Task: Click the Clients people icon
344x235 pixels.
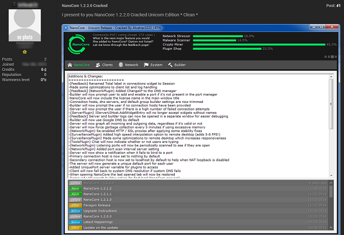Action: (98, 65)
